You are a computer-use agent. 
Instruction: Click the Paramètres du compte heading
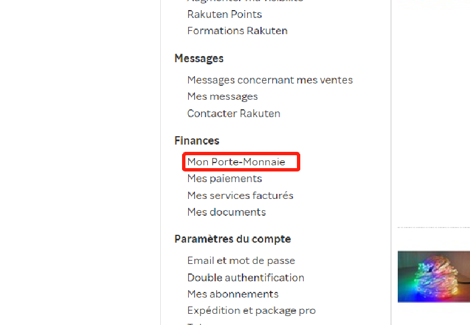click(x=232, y=239)
